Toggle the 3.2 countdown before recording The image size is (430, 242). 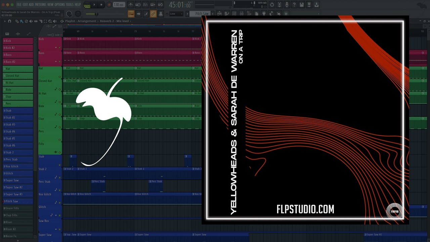point(145,5)
